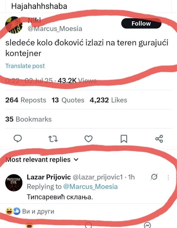Click the Follow button
This screenshot has height=228, width=177.
(141, 23)
